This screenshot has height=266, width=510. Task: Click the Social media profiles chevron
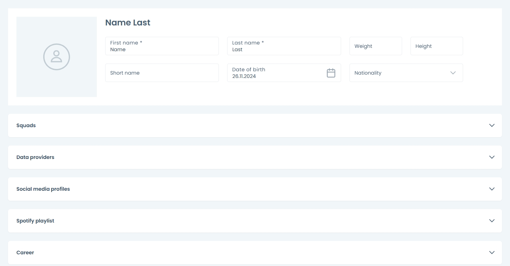(492, 189)
